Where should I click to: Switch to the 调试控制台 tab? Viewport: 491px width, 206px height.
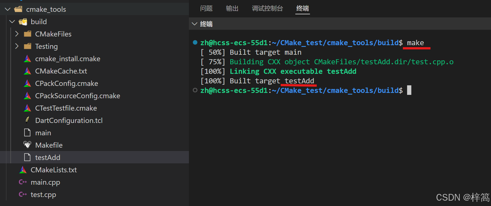click(x=267, y=8)
